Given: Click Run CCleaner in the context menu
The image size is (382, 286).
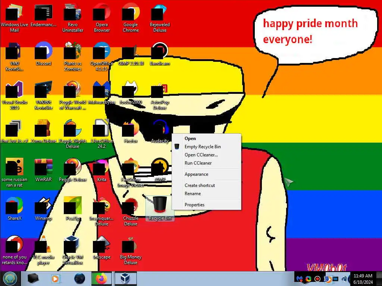Looking at the screenshot, I should coord(207,163).
